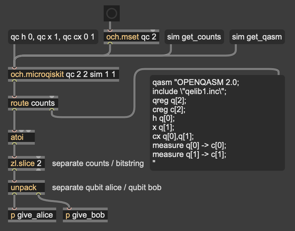Click the 'qc h 0, qc x 1, qc cx 0 1' message
Viewport: 295px width, 231px height.
(53, 37)
